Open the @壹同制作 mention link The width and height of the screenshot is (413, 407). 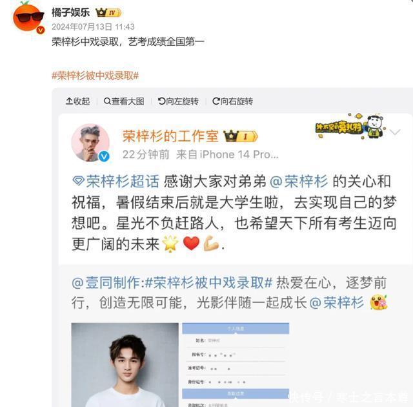point(107,283)
